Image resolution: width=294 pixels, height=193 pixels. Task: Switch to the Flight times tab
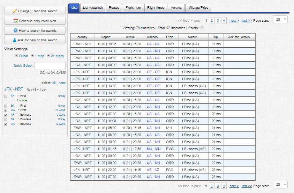156,8
